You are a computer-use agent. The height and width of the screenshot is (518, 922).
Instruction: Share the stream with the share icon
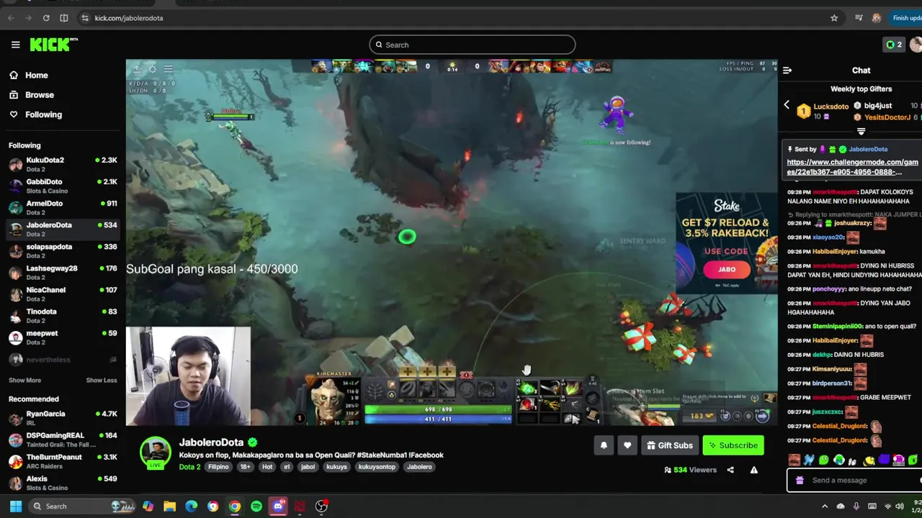[730, 470]
